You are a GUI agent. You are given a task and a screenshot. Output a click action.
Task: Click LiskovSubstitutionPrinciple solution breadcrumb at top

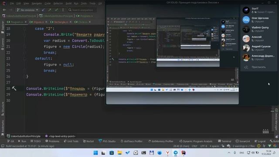19,16
